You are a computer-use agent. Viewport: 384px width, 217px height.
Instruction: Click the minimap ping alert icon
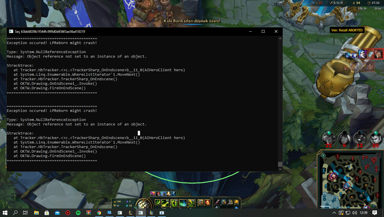(323, 155)
